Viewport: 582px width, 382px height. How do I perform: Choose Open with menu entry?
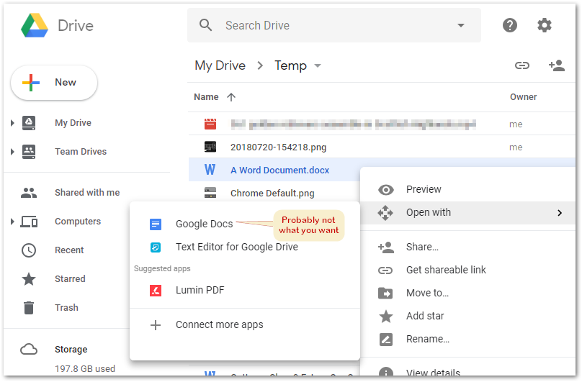coord(467,213)
